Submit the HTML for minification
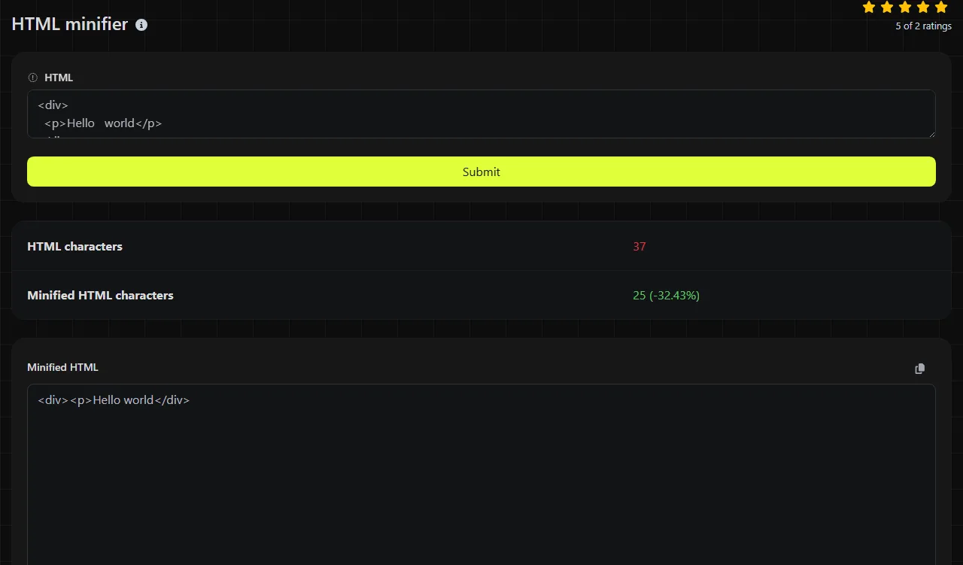The width and height of the screenshot is (963, 565). tap(481, 172)
